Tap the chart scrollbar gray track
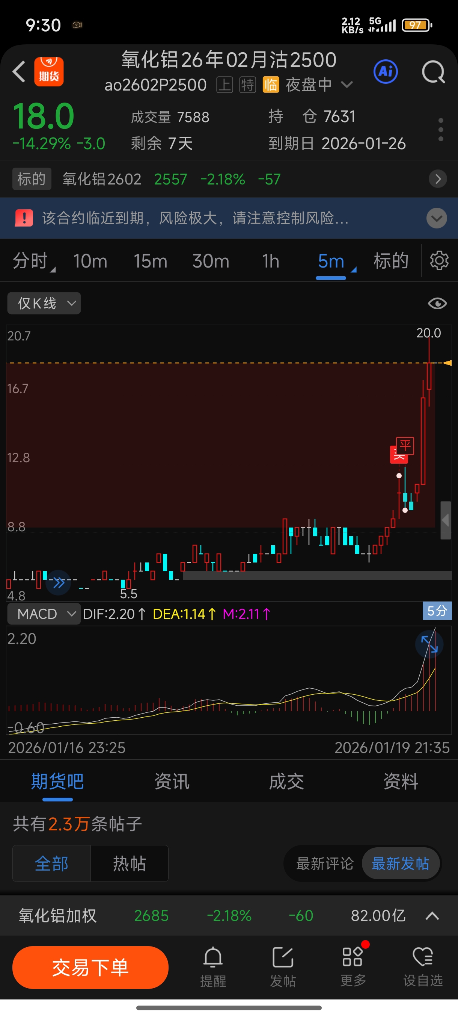The width and height of the screenshot is (458, 1019). pos(317,575)
